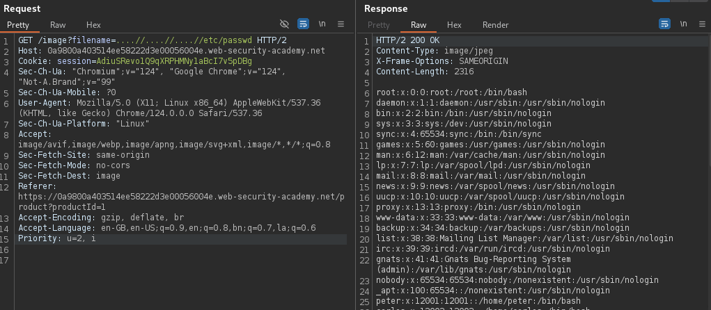This screenshot has height=310, width=711.
Task: Select the Pretty tab in Response
Action: 379,25
